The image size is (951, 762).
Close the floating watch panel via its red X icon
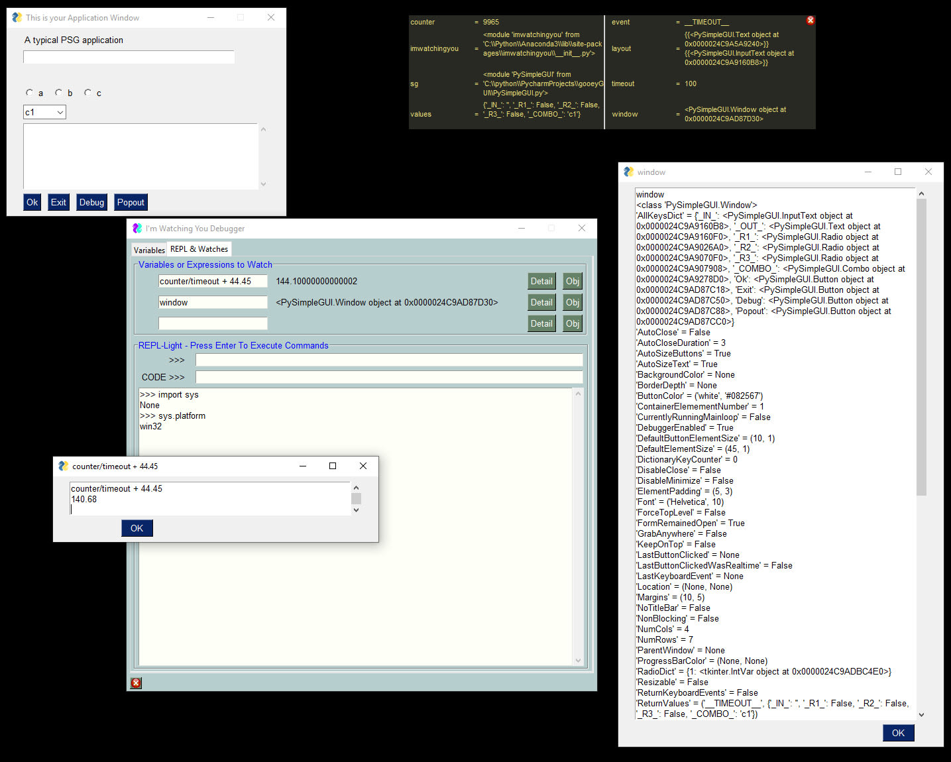[810, 20]
